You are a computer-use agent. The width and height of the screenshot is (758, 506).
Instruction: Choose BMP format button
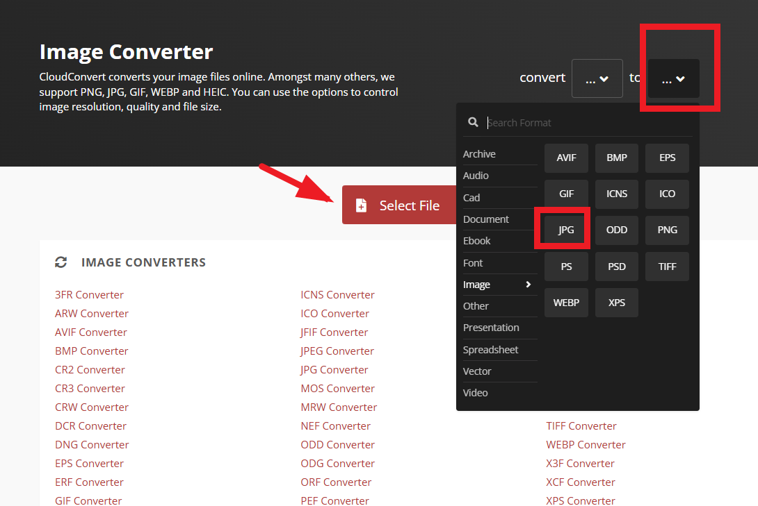(617, 158)
